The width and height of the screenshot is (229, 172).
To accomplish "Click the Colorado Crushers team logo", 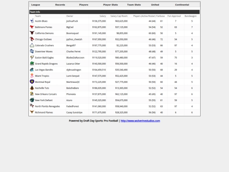I will point(32,45).
